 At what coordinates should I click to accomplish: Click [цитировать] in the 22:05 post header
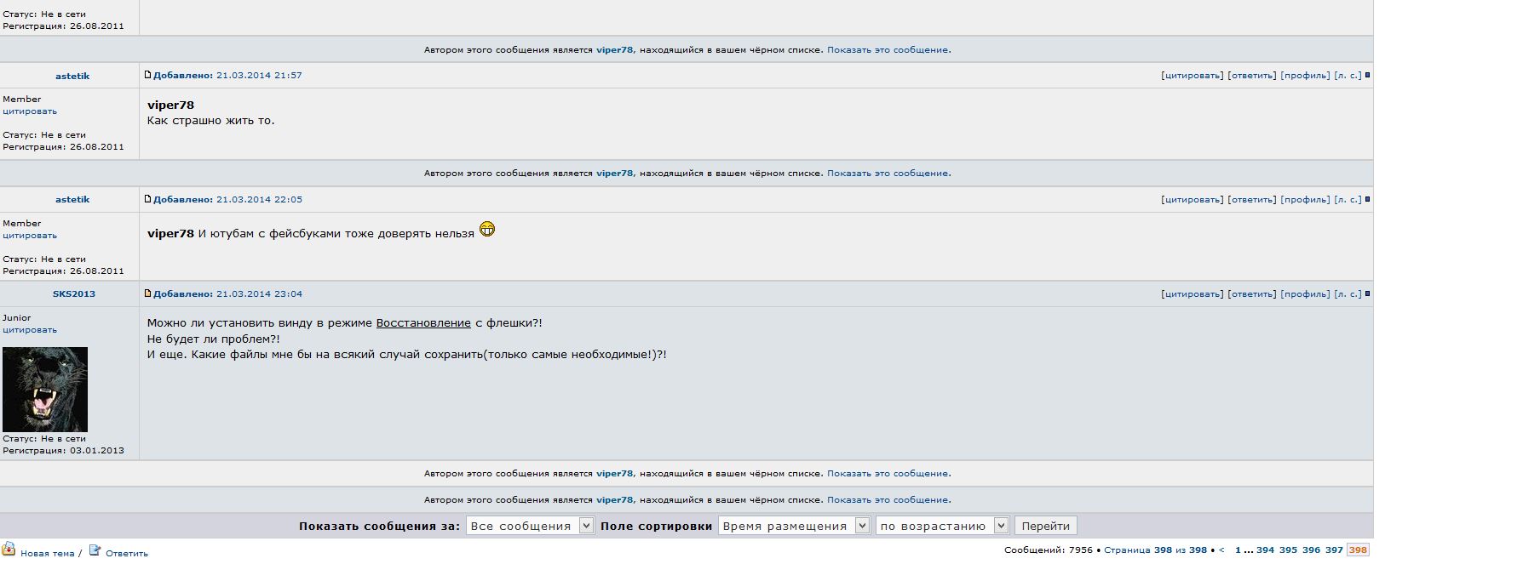tap(1192, 200)
